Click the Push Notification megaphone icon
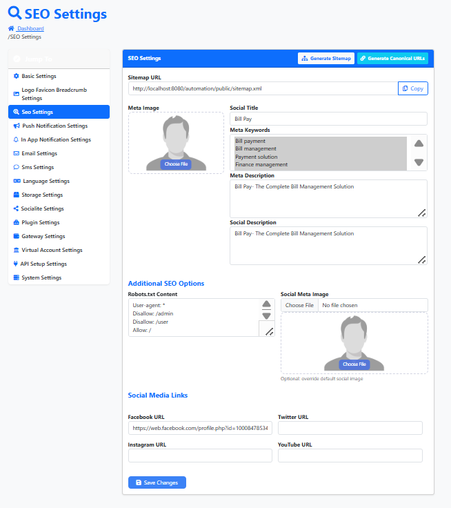Viewport: 451px width, 508px height. click(17, 126)
